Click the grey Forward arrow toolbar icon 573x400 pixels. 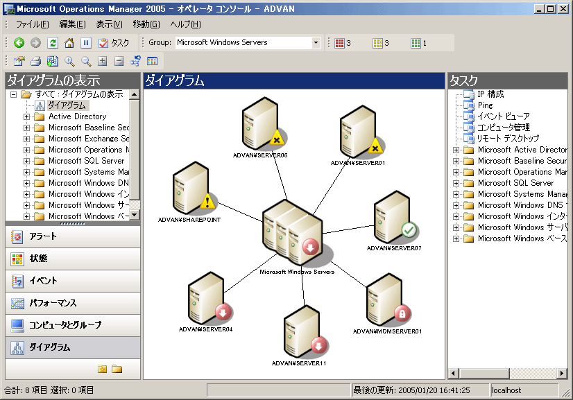pyautogui.click(x=36, y=43)
